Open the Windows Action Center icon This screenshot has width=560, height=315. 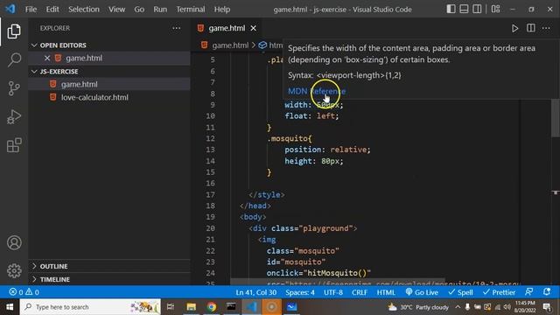[546, 307]
